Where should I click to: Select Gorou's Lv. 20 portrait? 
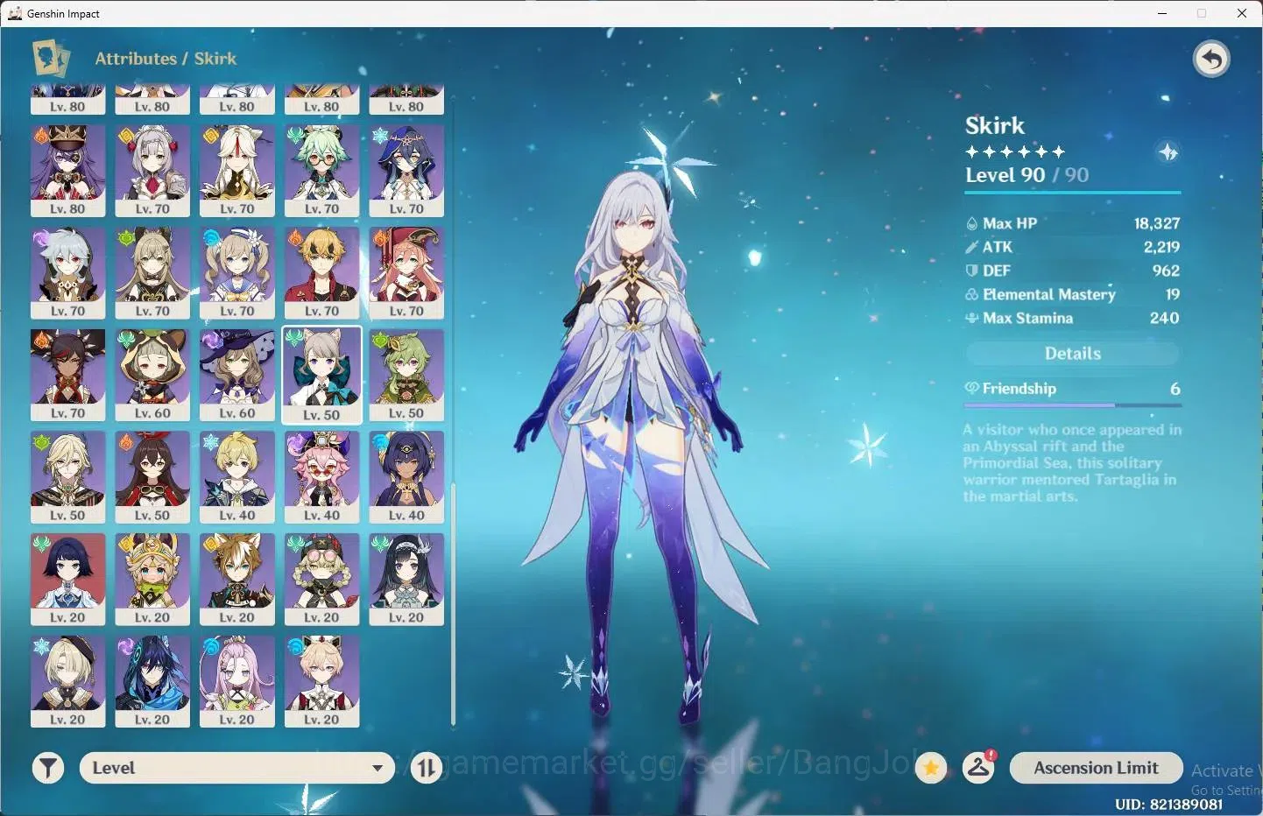point(237,580)
